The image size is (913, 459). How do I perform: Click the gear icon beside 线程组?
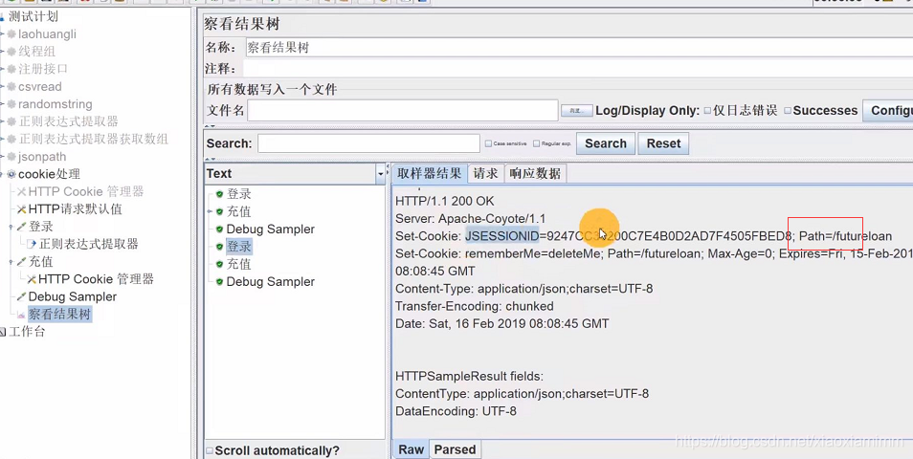(11, 52)
